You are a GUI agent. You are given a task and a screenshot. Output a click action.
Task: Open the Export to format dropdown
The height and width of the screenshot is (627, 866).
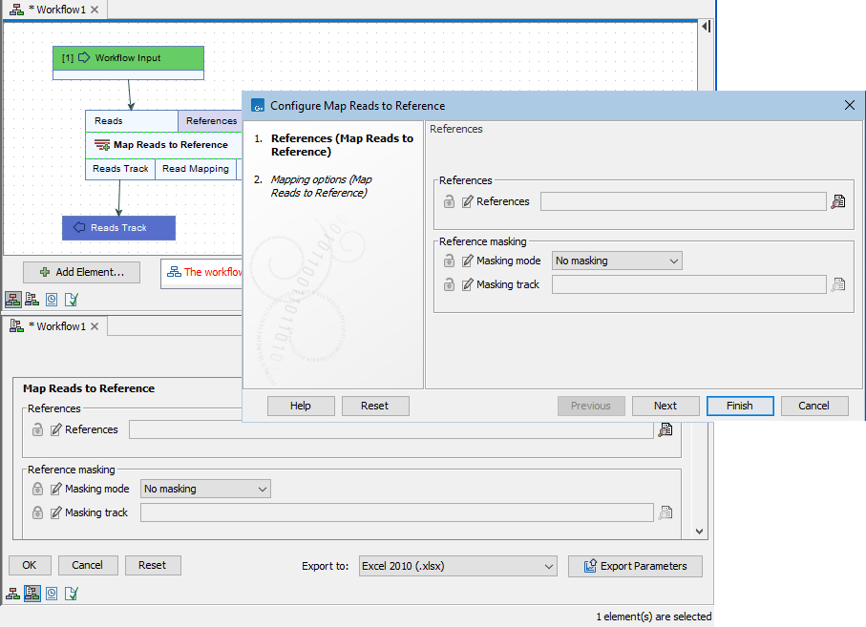pyautogui.click(x=457, y=565)
